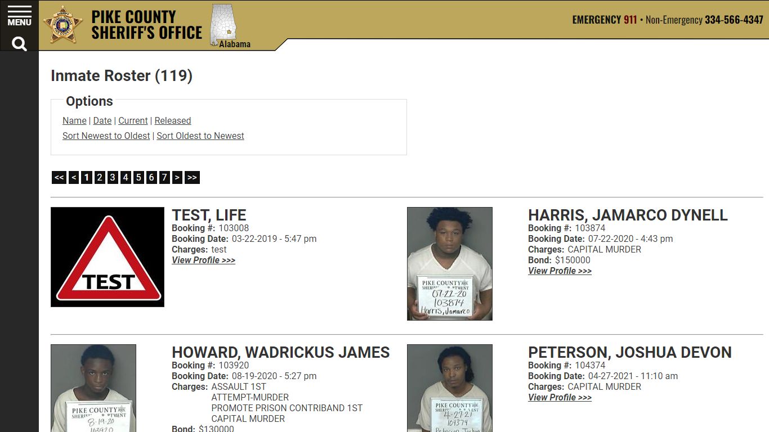Click booking number 103874
Screen dimensions: 769x432
point(590,228)
